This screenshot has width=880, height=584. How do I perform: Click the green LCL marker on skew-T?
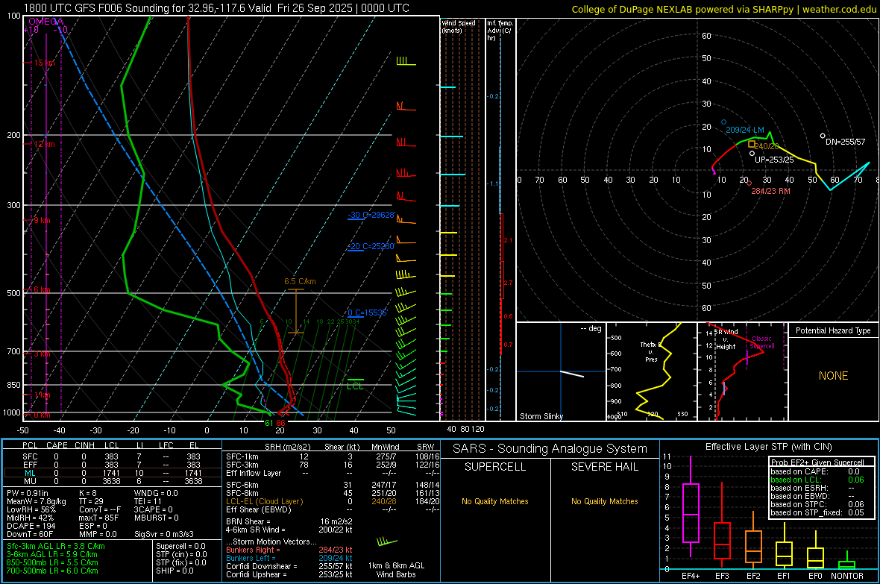tap(355, 384)
